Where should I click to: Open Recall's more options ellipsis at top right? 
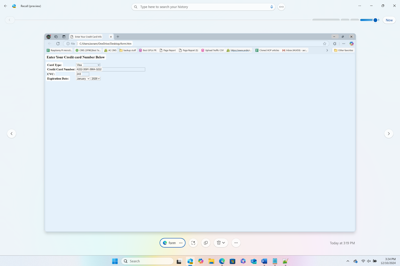click(x=360, y=6)
